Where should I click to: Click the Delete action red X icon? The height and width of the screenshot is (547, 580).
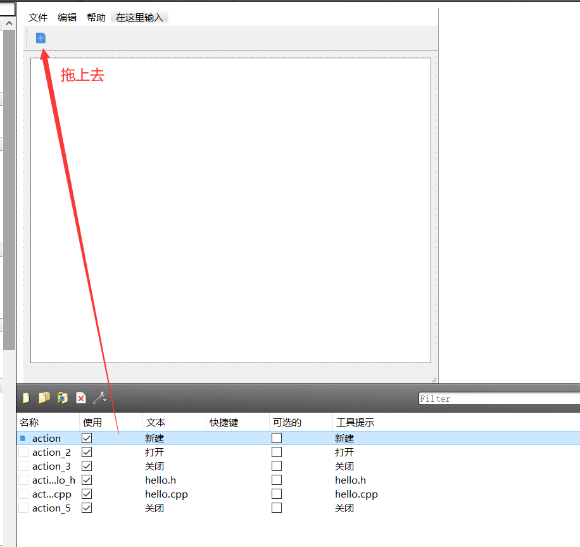tap(81, 398)
